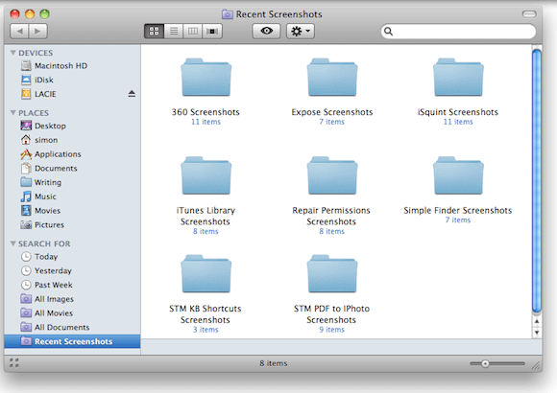Open Pictures in sidebar

point(72,225)
